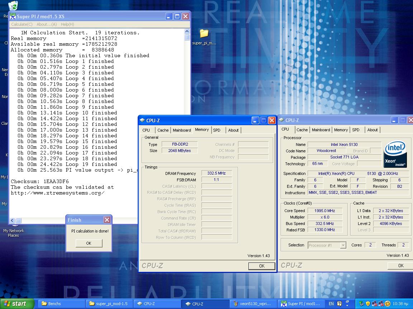Select Cache tab in right CPU-Z window
Screen dimensions: 413x309
click(302, 130)
